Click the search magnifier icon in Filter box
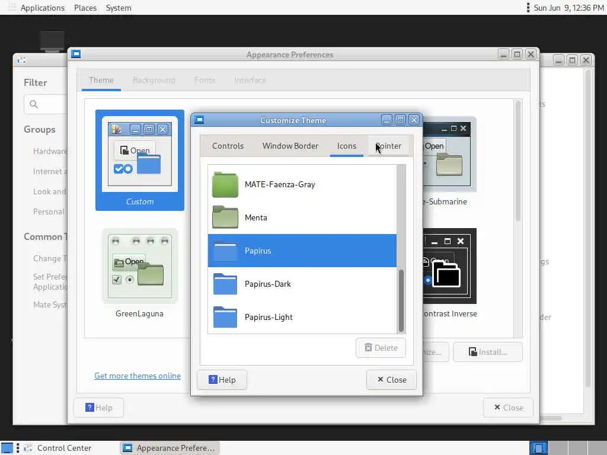 point(34,104)
